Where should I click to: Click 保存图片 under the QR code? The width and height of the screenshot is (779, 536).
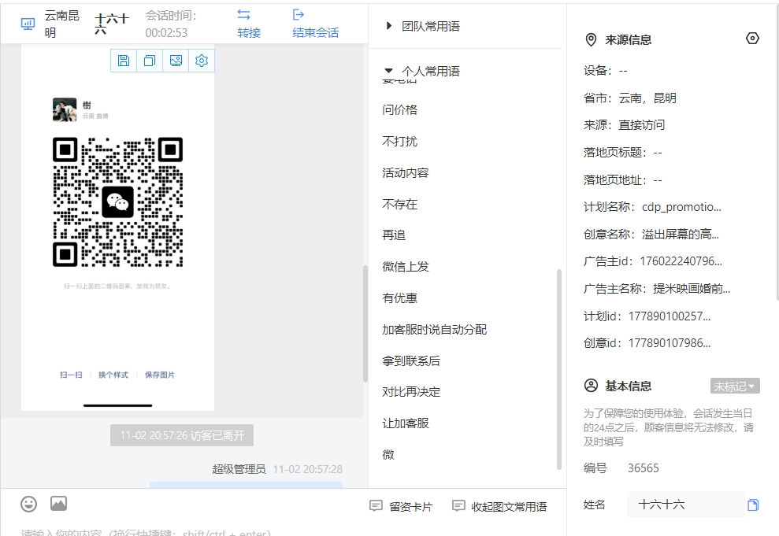tap(159, 375)
